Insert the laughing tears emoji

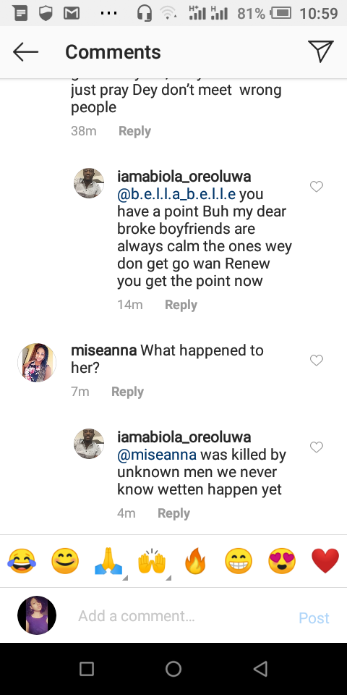tap(22, 560)
